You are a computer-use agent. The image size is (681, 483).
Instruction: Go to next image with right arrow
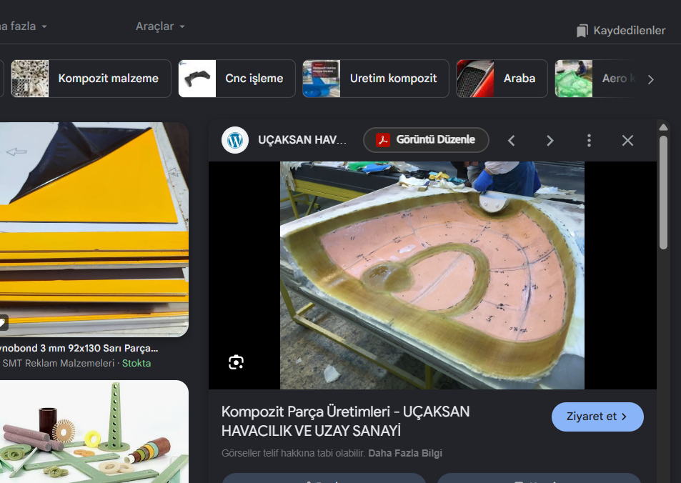[x=550, y=141]
